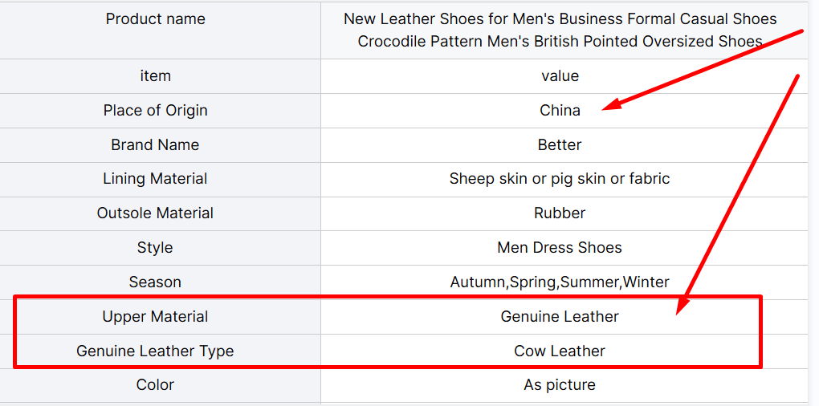Click the 'Upper Material' label
Viewport: 819px width, 406px height.
(155, 317)
